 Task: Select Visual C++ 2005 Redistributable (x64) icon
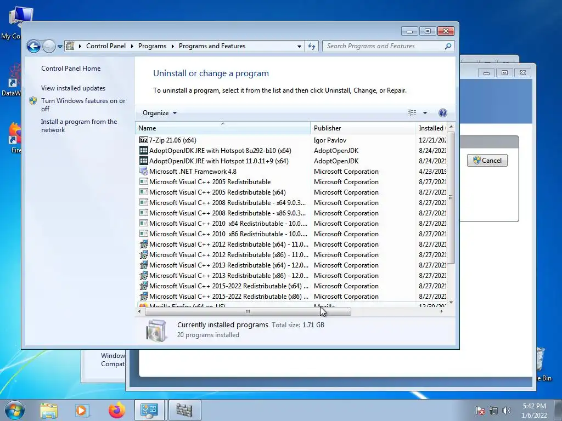[x=143, y=192]
